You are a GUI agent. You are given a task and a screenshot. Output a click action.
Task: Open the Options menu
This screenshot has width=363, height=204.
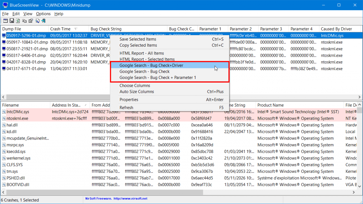pos(43,14)
